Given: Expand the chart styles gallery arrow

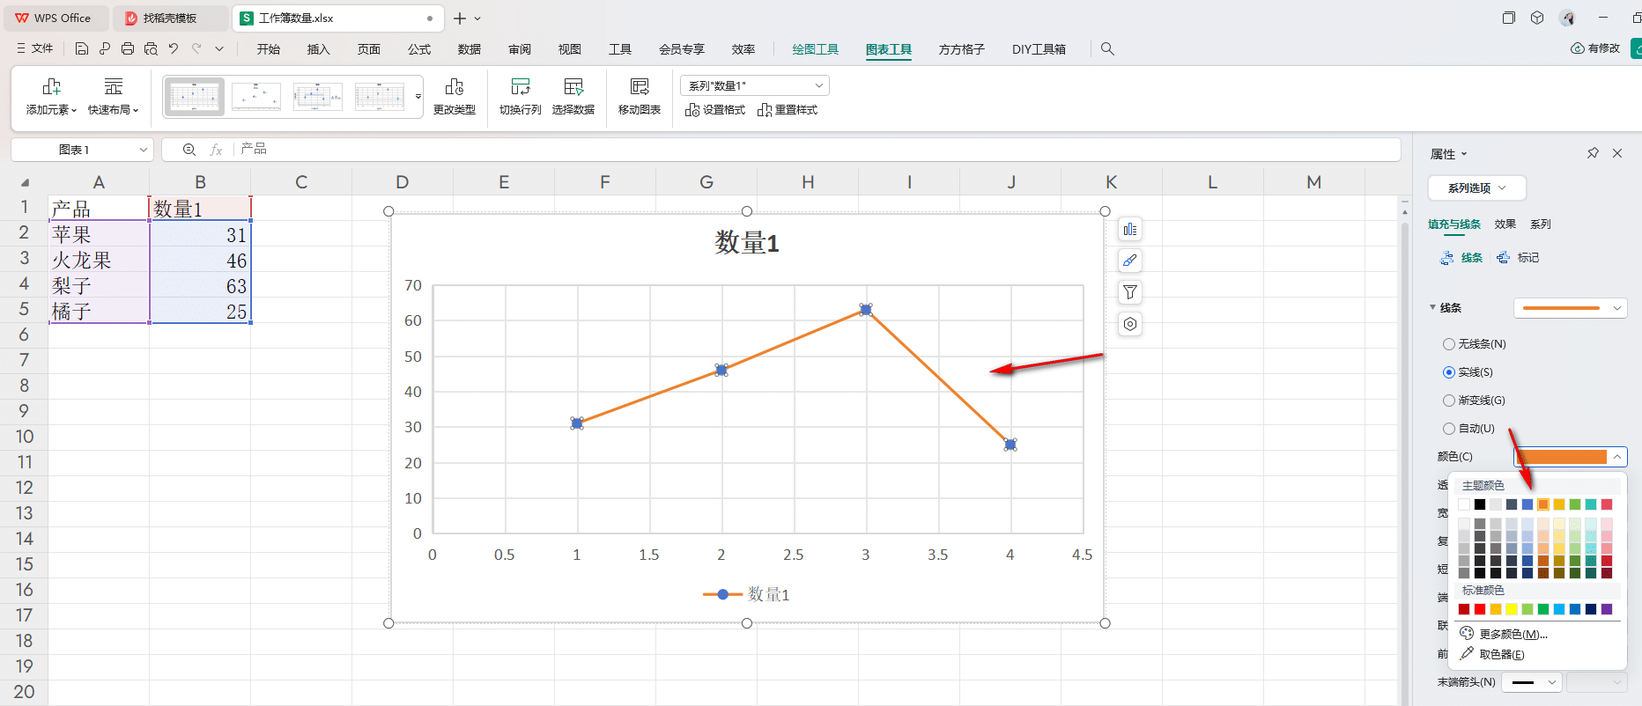Looking at the screenshot, I should (418, 97).
